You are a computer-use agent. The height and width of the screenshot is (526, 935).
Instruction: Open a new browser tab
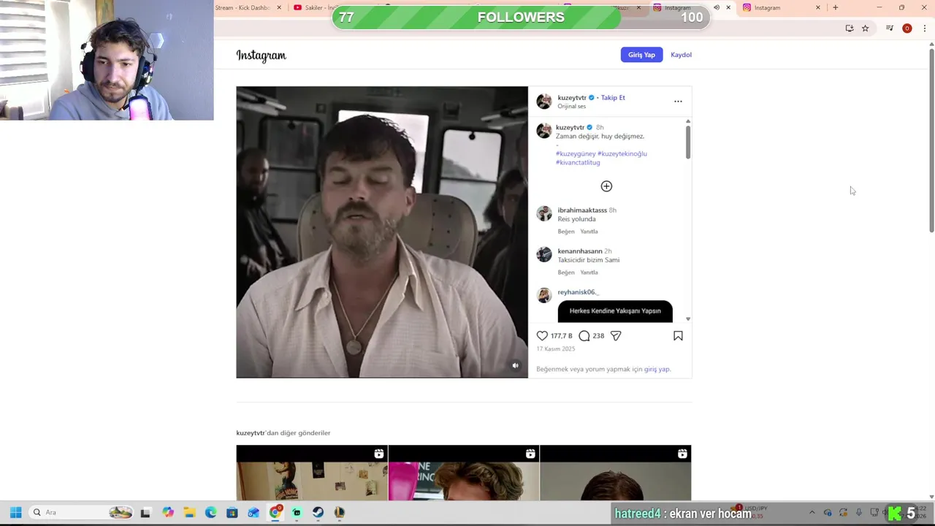(x=835, y=8)
